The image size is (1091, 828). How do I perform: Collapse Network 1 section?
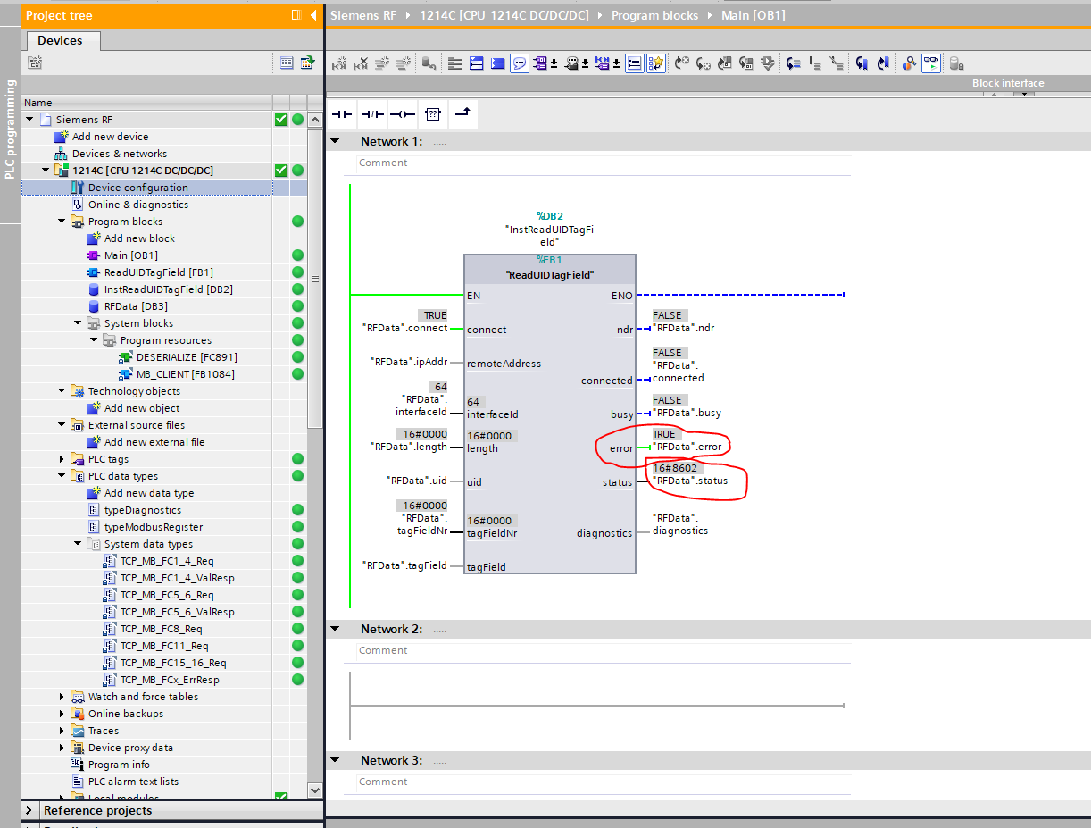[x=336, y=141]
